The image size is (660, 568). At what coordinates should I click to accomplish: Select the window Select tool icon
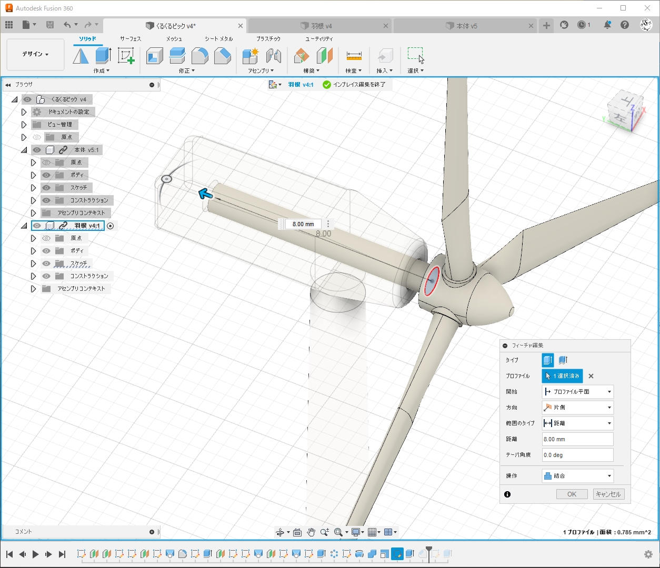pos(416,55)
